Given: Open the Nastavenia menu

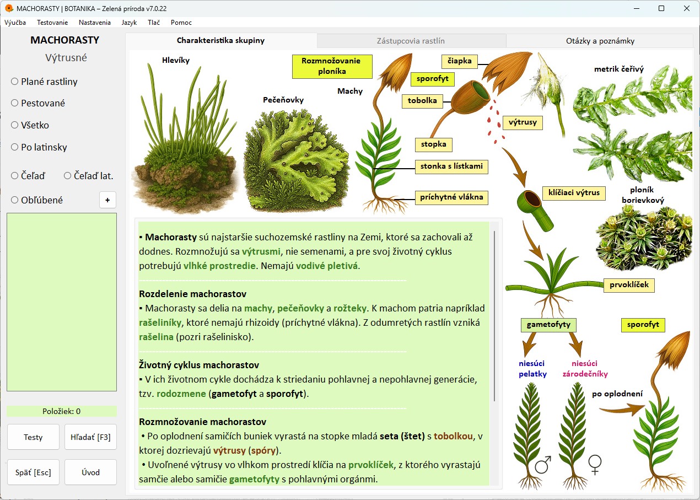Looking at the screenshot, I should point(95,23).
